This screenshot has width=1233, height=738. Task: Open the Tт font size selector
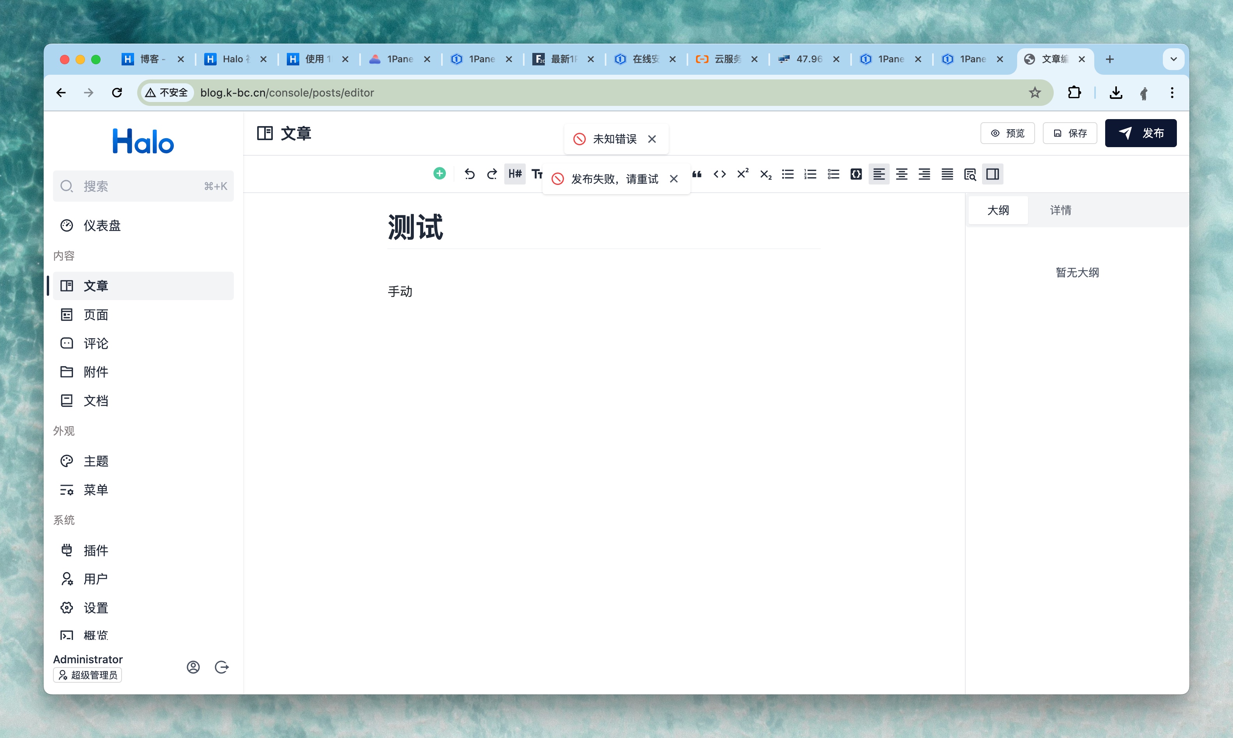point(537,174)
